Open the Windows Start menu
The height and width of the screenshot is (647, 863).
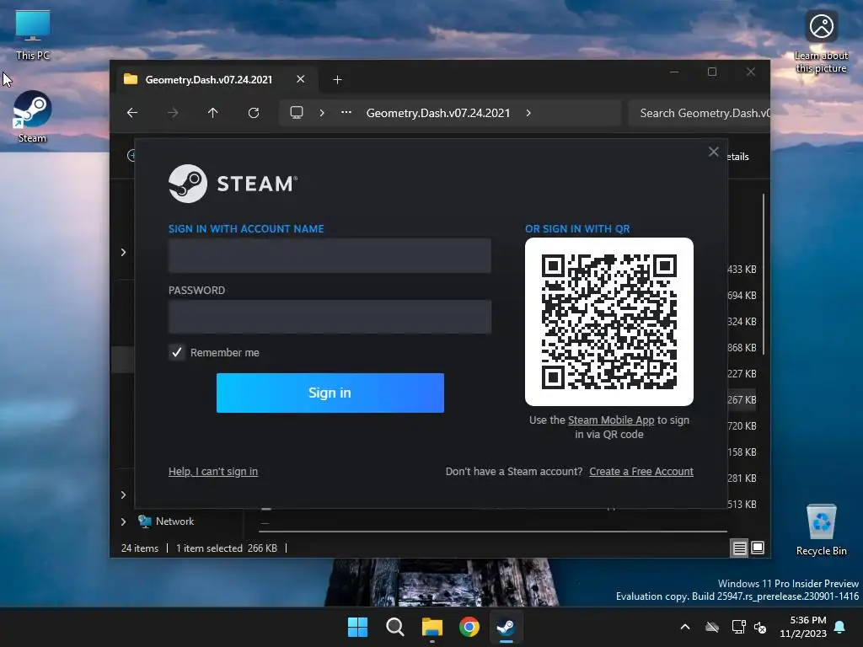pos(357,627)
